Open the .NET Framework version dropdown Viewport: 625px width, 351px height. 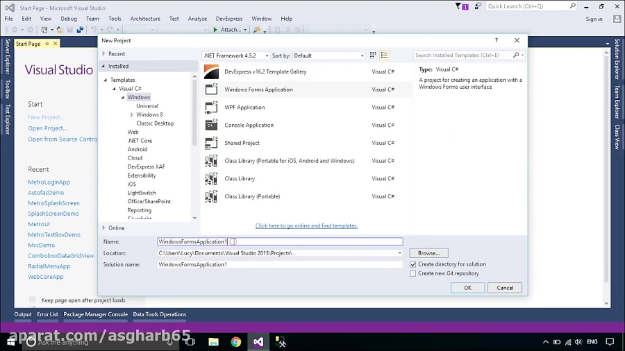click(x=236, y=55)
